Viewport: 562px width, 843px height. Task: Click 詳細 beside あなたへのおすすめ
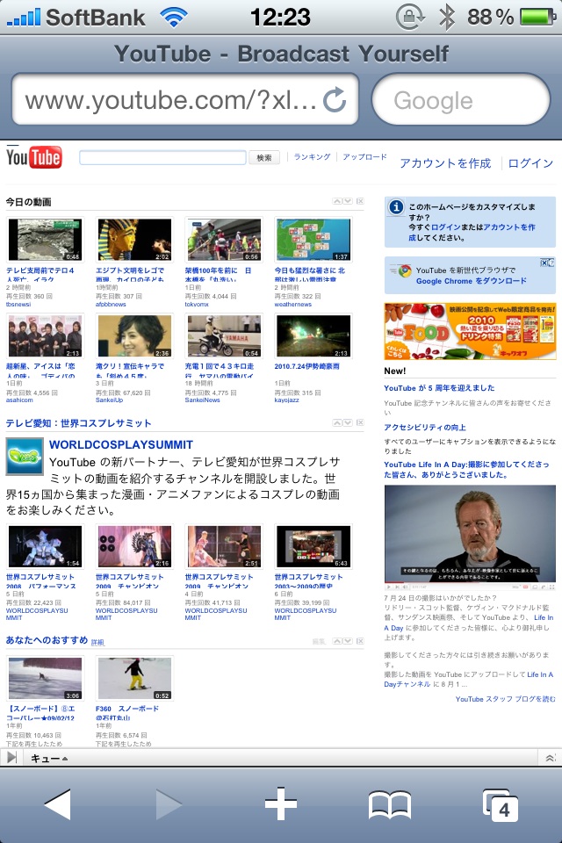(x=97, y=642)
